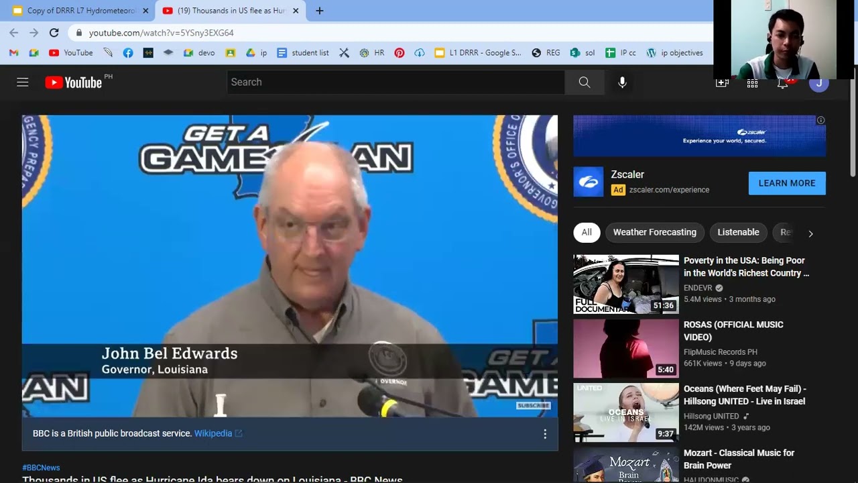Go back using browser back arrow
This screenshot has height=483, width=858.
(14, 32)
